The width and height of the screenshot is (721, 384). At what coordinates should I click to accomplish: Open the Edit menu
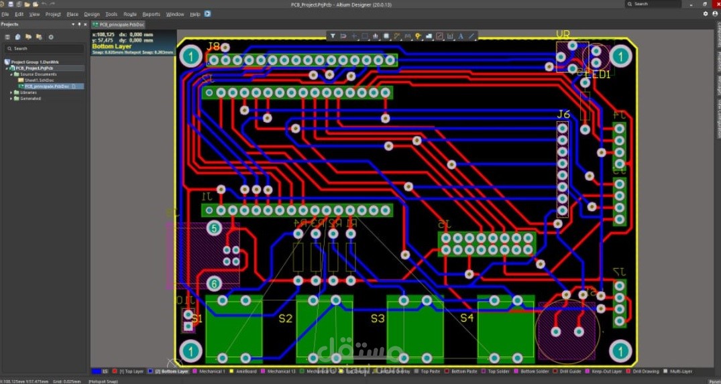tap(19, 14)
